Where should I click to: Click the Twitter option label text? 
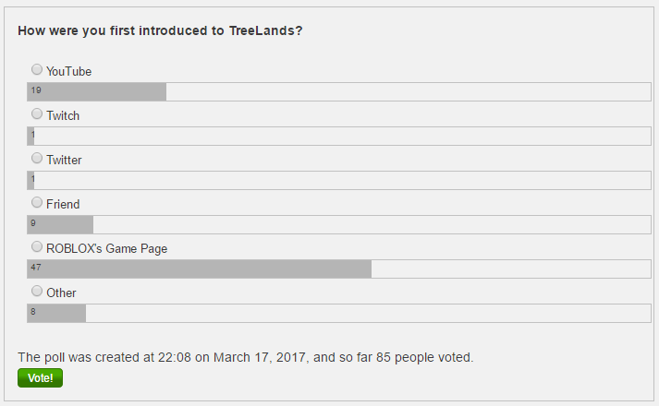(x=64, y=161)
